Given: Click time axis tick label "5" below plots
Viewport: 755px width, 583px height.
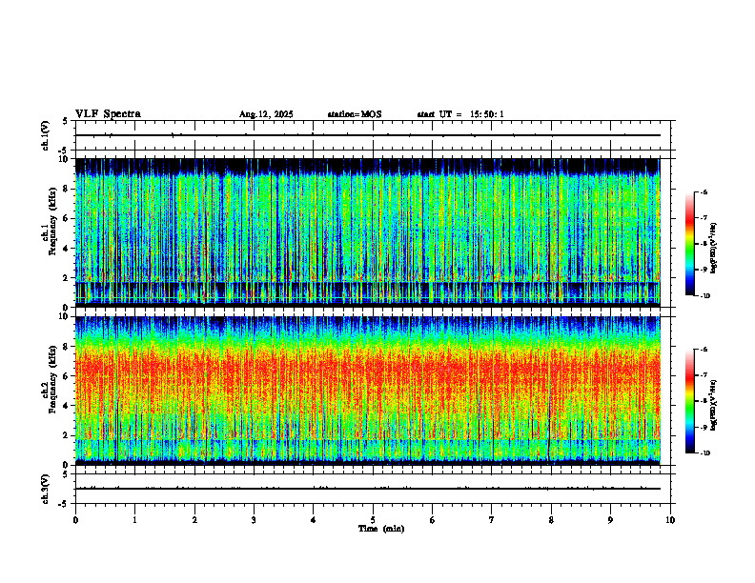Looking at the screenshot, I should pyautogui.click(x=373, y=520).
